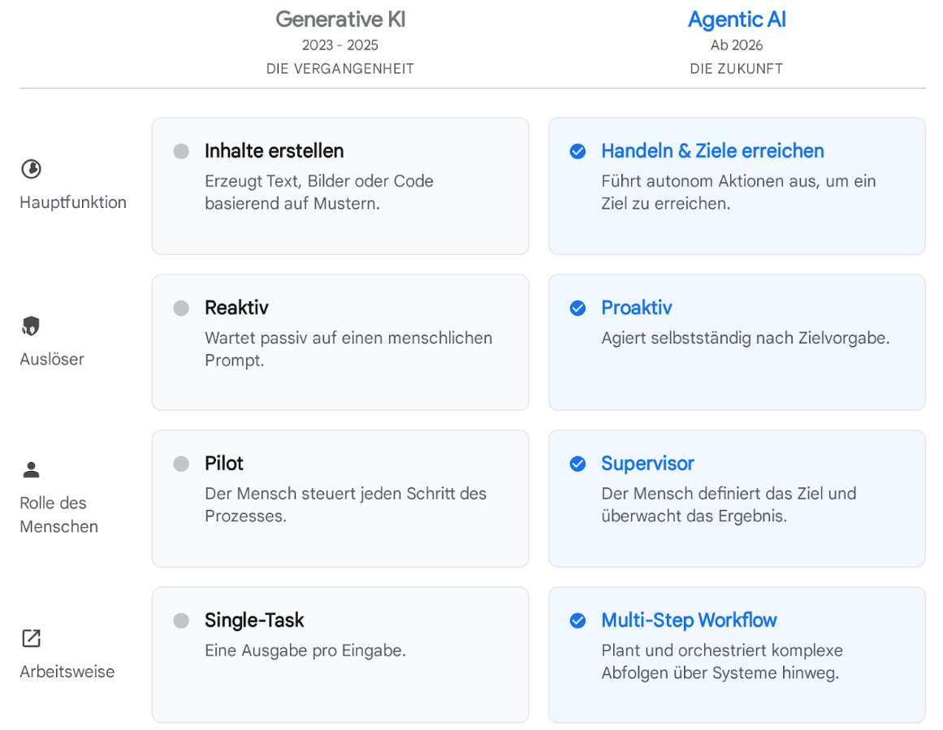
Task: Click the Pilot card description text
Action: tap(345, 504)
